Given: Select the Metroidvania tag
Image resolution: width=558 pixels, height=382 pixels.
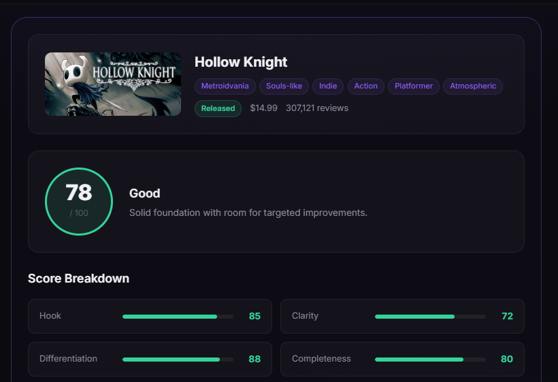Looking at the screenshot, I should pos(225,86).
